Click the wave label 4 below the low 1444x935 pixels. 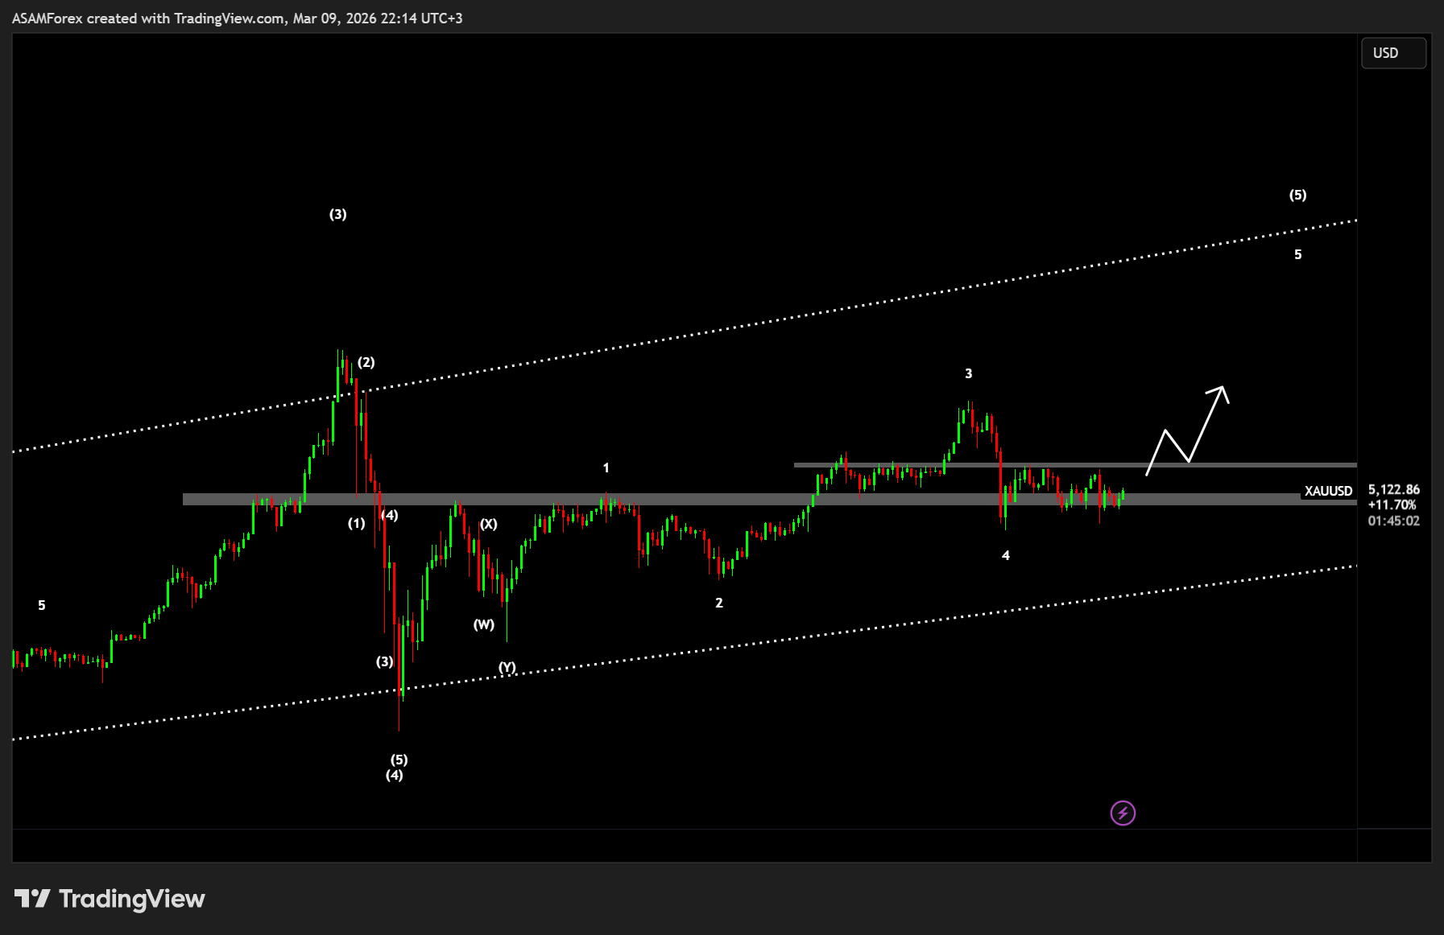point(1006,555)
